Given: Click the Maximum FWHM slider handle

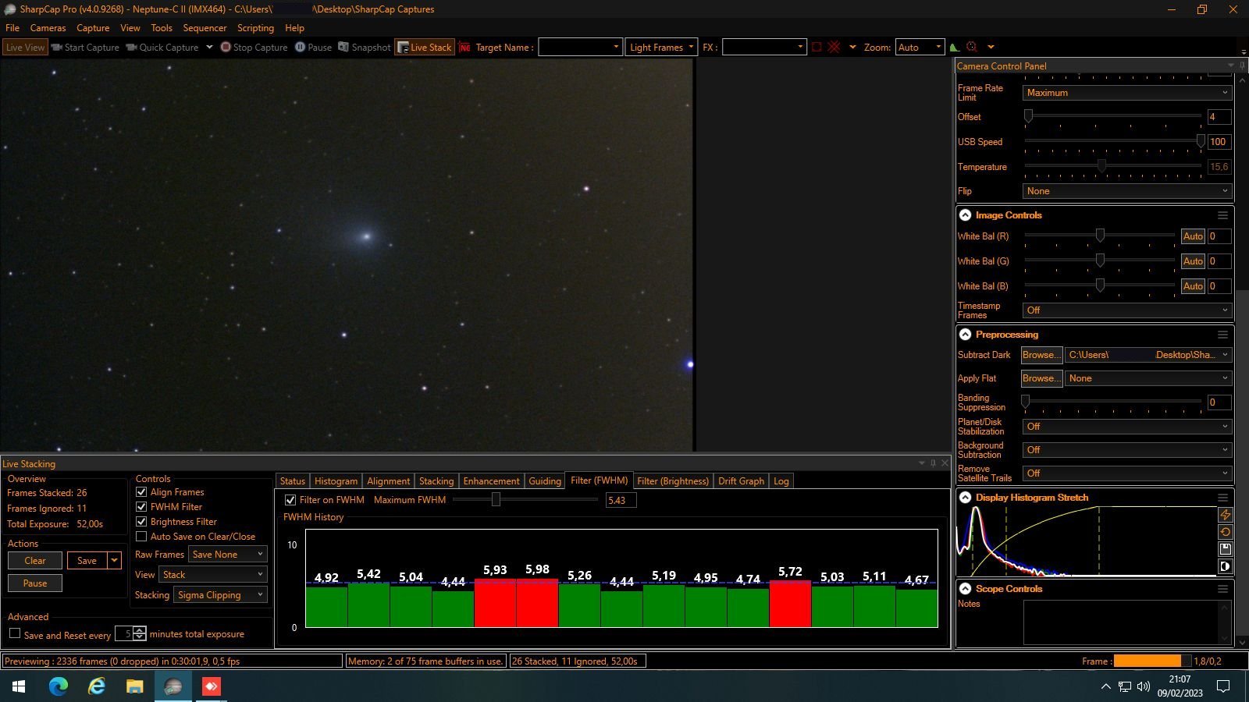Looking at the screenshot, I should click(496, 500).
